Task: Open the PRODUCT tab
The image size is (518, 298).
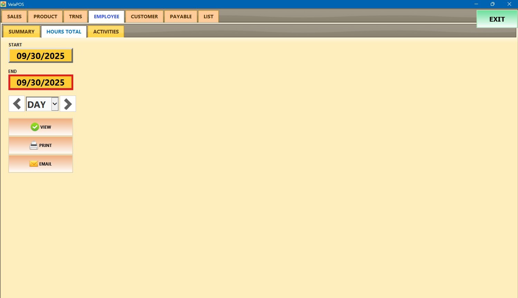Action: tap(45, 17)
